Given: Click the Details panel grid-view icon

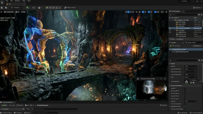Looking at the screenshot, I should 199,60.
